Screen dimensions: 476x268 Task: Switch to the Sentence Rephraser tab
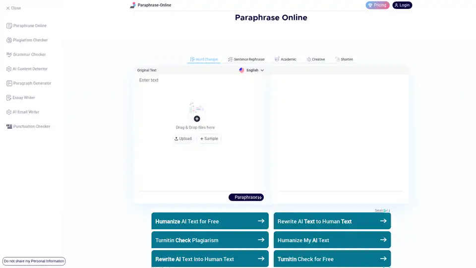pyautogui.click(x=246, y=60)
